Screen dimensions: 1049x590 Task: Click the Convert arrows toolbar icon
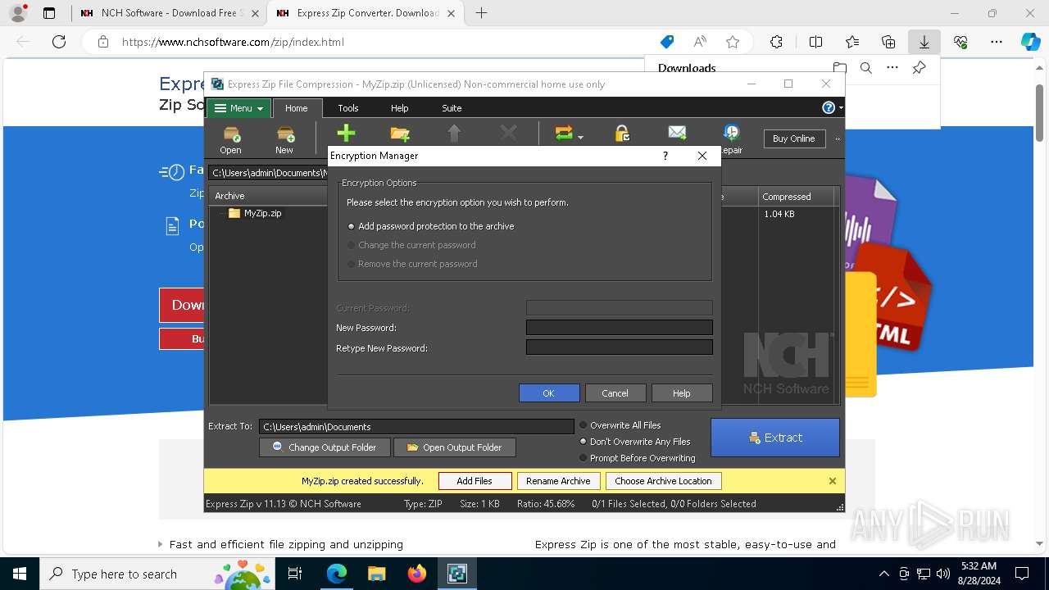[x=564, y=134]
